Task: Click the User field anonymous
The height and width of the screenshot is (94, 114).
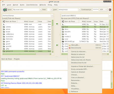Action: (x=68, y=10)
